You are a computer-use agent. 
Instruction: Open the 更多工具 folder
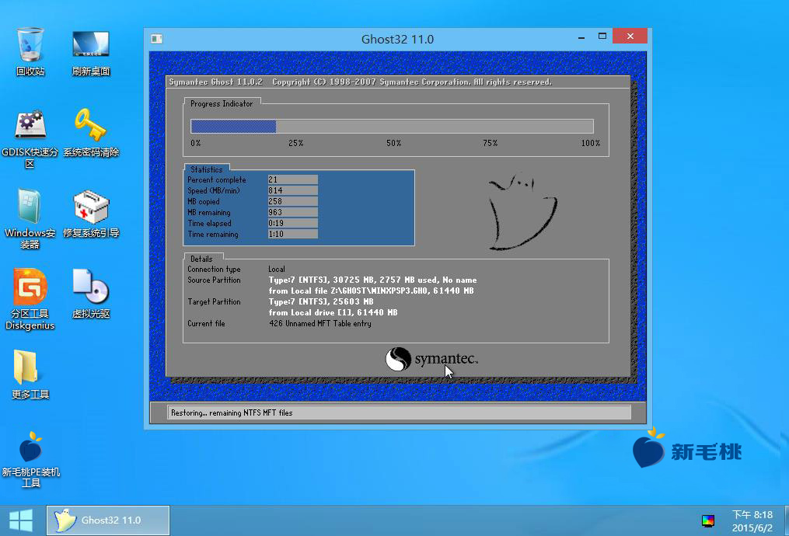pyautogui.click(x=30, y=374)
